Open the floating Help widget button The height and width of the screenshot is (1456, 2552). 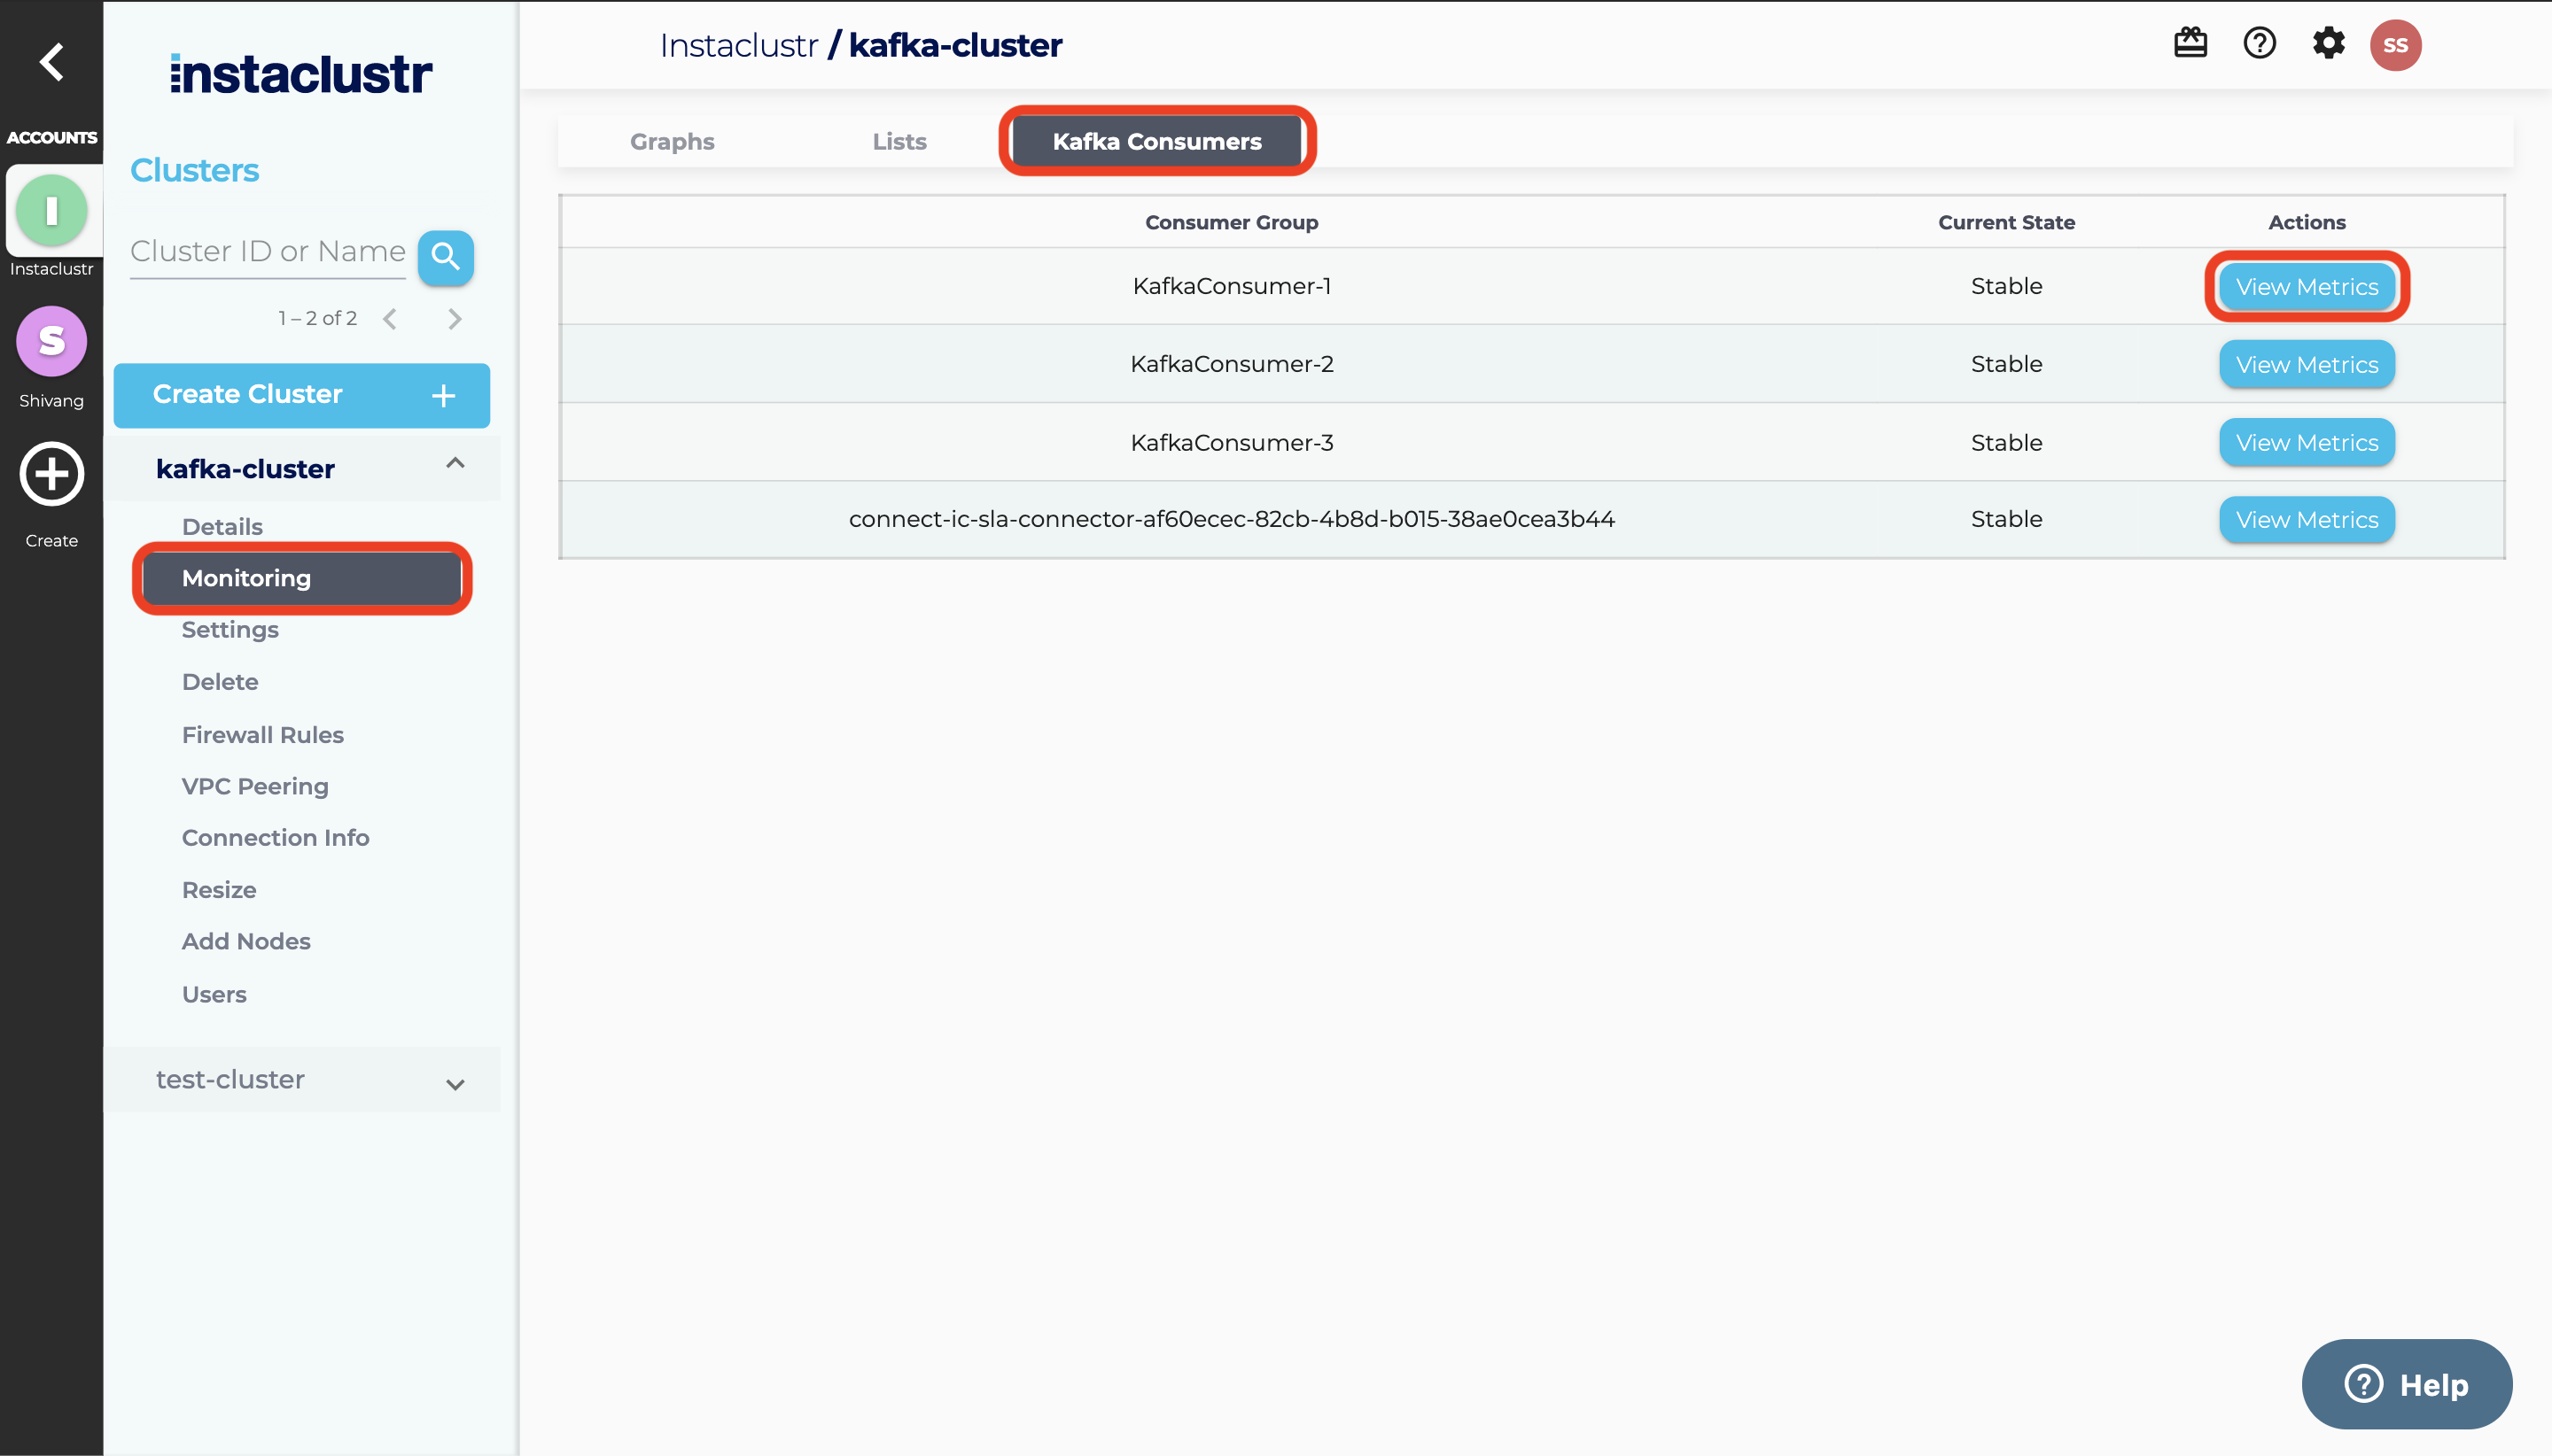click(x=2406, y=1384)
